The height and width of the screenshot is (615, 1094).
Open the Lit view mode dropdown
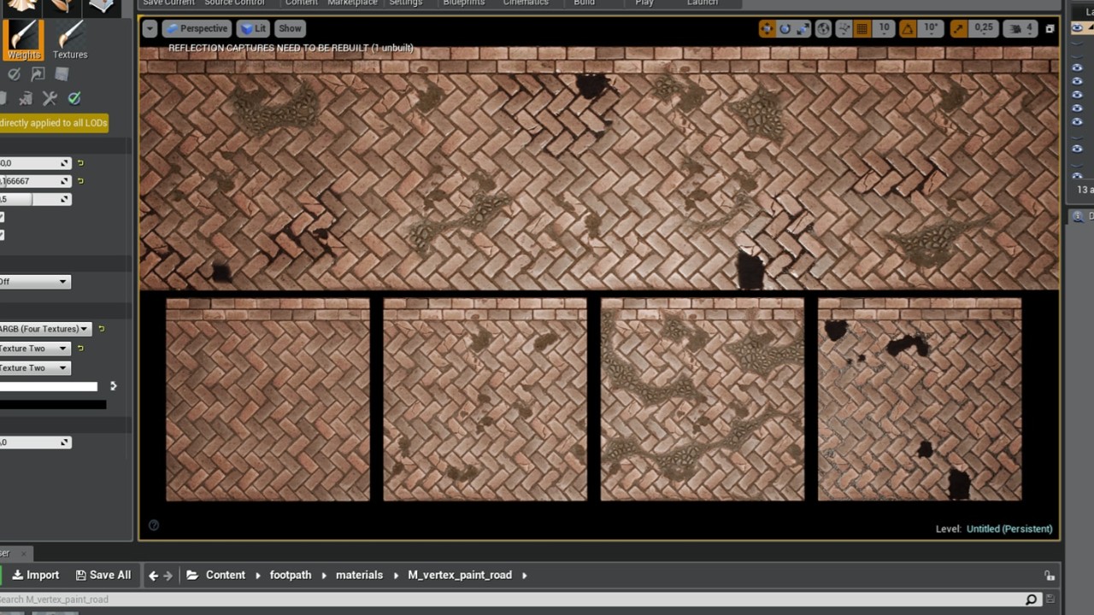point(252,29)
